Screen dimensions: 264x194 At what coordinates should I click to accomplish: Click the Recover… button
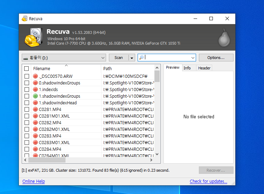point(216,170)
